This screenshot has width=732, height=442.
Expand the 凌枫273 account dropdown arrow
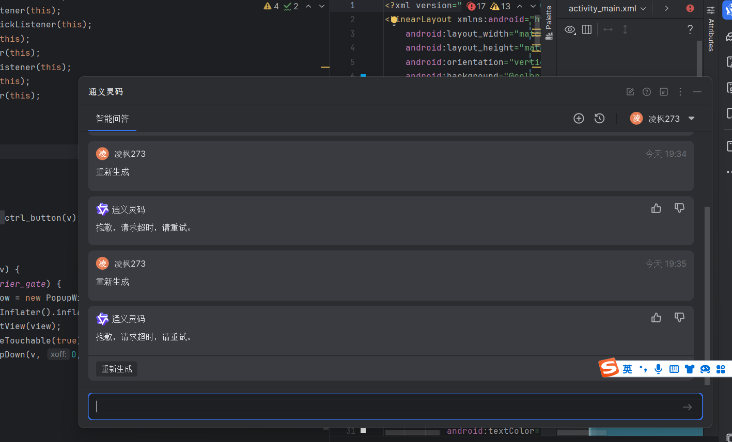click(x=692, y=119)
